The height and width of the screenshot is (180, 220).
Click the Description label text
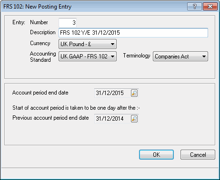43,32
